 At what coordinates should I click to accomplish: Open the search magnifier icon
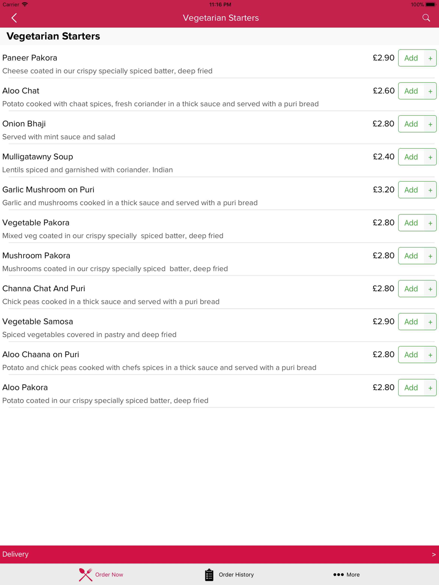click(426, 18)
